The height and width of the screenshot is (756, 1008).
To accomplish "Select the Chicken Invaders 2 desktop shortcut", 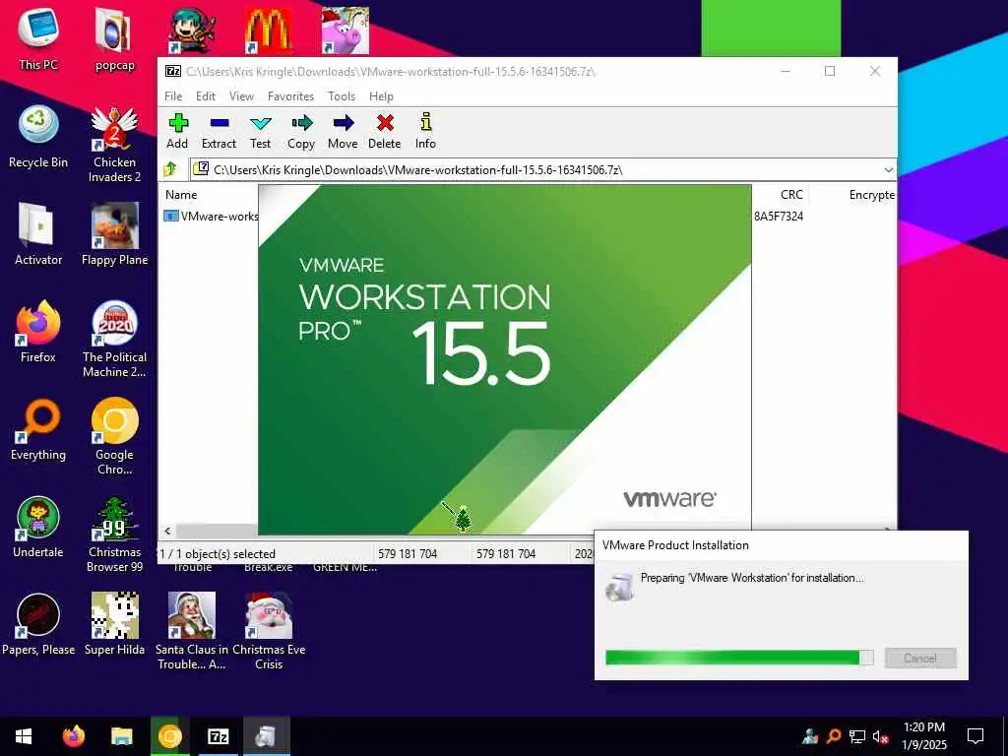I will pyautogui.click(x=114, y=144).
